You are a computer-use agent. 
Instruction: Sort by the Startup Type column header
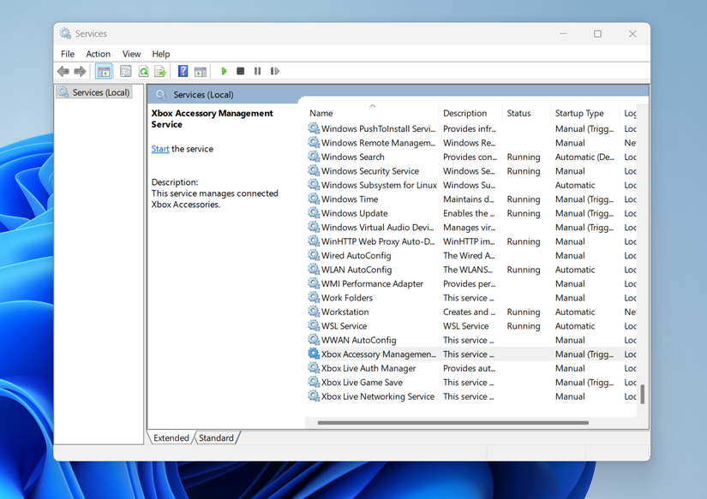pyautogui.click(x=584, y=113)
